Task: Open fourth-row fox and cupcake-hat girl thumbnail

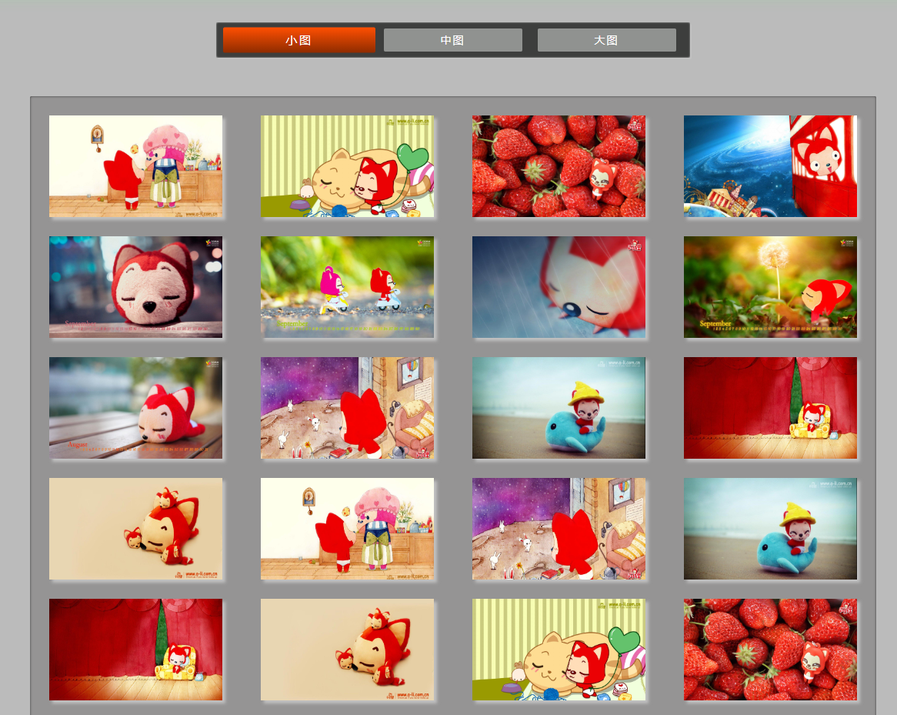Action: click(347, 529)
